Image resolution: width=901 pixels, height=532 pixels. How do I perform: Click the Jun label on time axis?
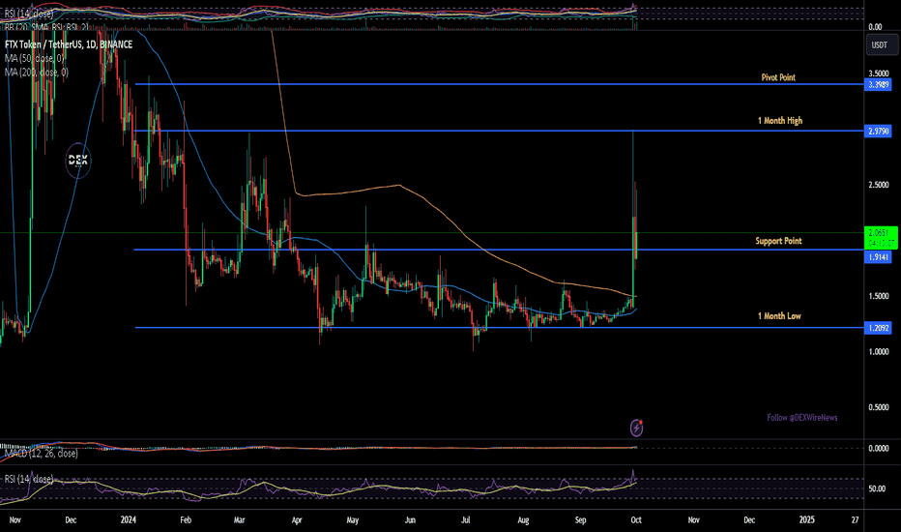coord(410,520)
